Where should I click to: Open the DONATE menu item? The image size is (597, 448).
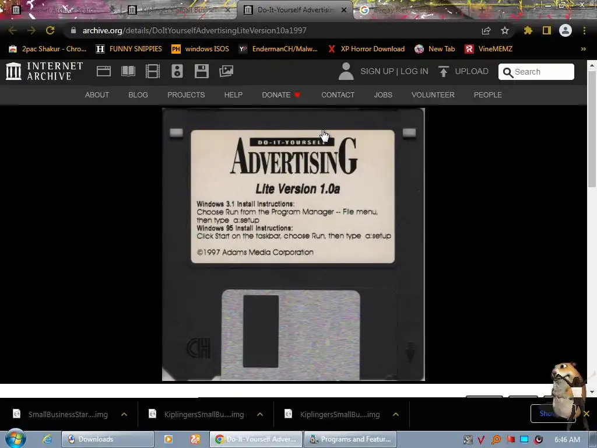[281, 95]
